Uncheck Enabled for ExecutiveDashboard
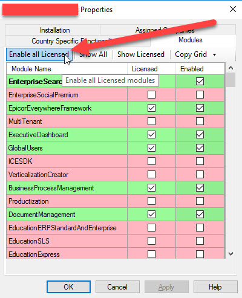Screen dimensions: 242x298 (200, 134)
